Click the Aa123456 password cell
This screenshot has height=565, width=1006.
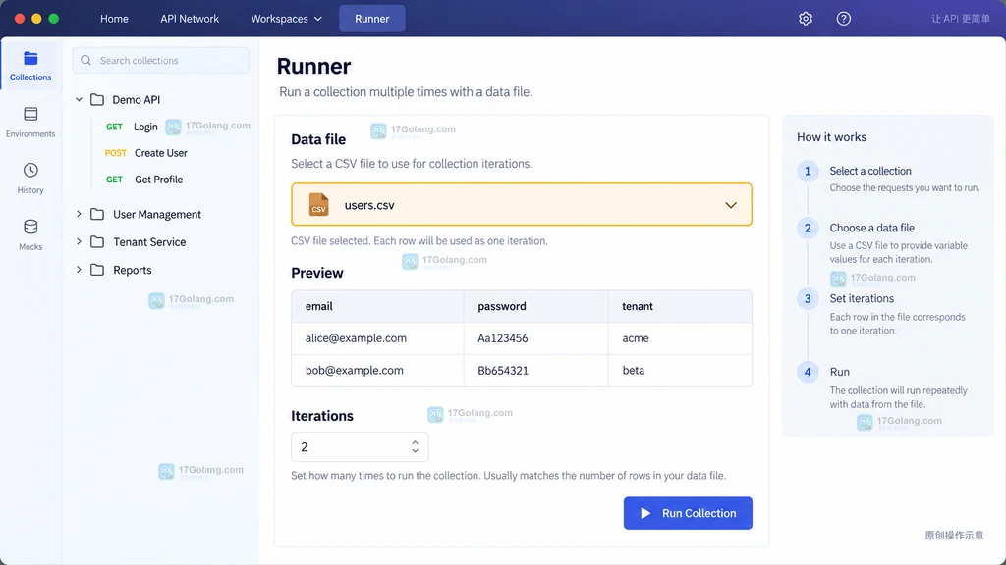[x=535, y=338]
